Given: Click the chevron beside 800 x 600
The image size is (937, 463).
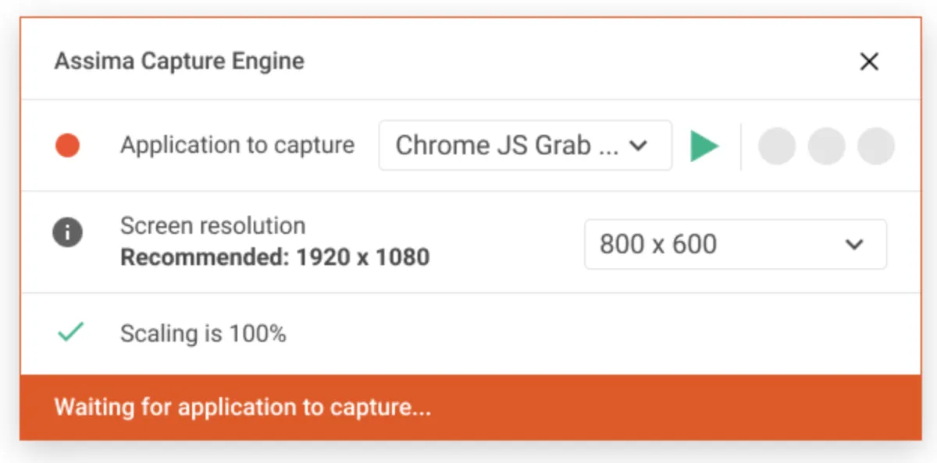Looking at the screenshot, I should [x=855, y=244].
